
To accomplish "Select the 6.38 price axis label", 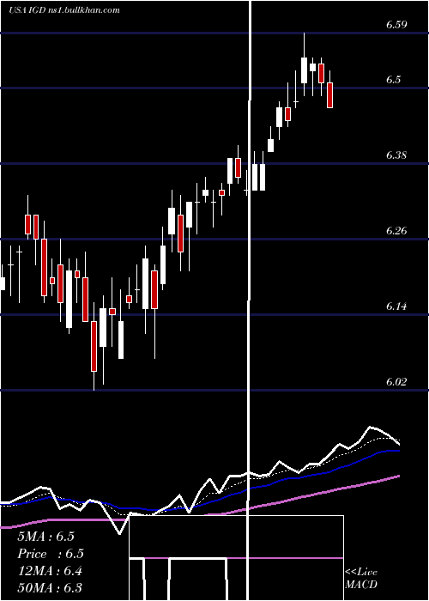I will tap(396, 155).
